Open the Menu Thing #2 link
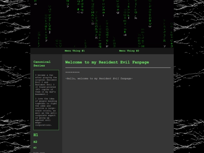Screen dimensions: 204x153 click(x=129, y=51)
